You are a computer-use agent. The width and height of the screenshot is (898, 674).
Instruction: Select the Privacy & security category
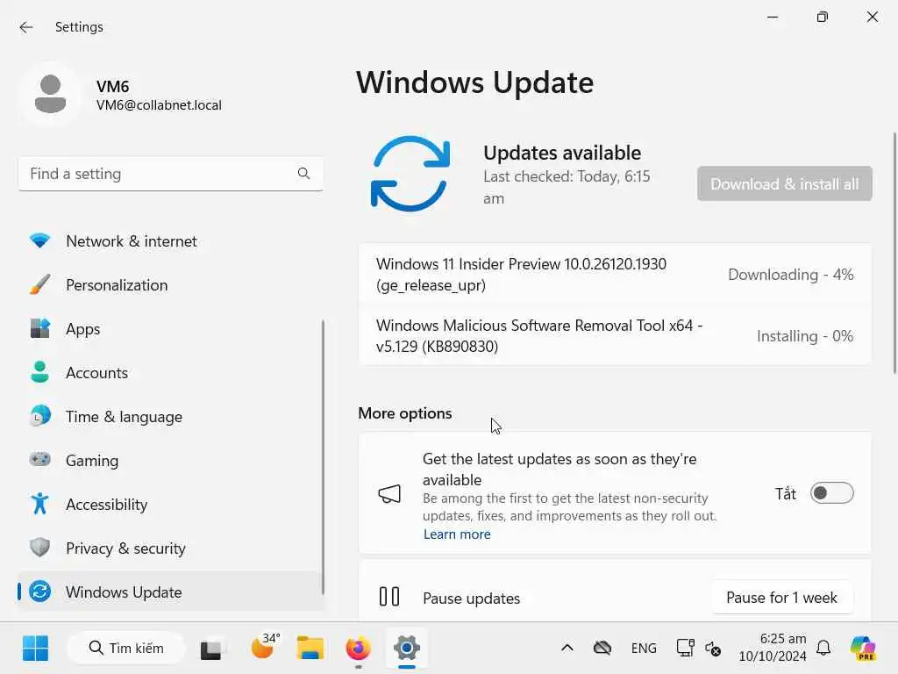(x=171, y=548)
